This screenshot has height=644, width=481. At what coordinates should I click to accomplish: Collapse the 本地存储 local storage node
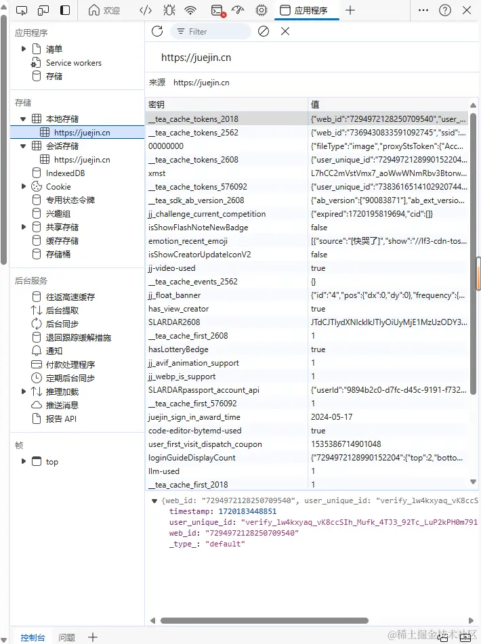click(x=23, y=119)
